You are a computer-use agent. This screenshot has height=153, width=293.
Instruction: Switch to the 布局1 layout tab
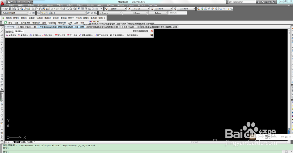point(23,142)
